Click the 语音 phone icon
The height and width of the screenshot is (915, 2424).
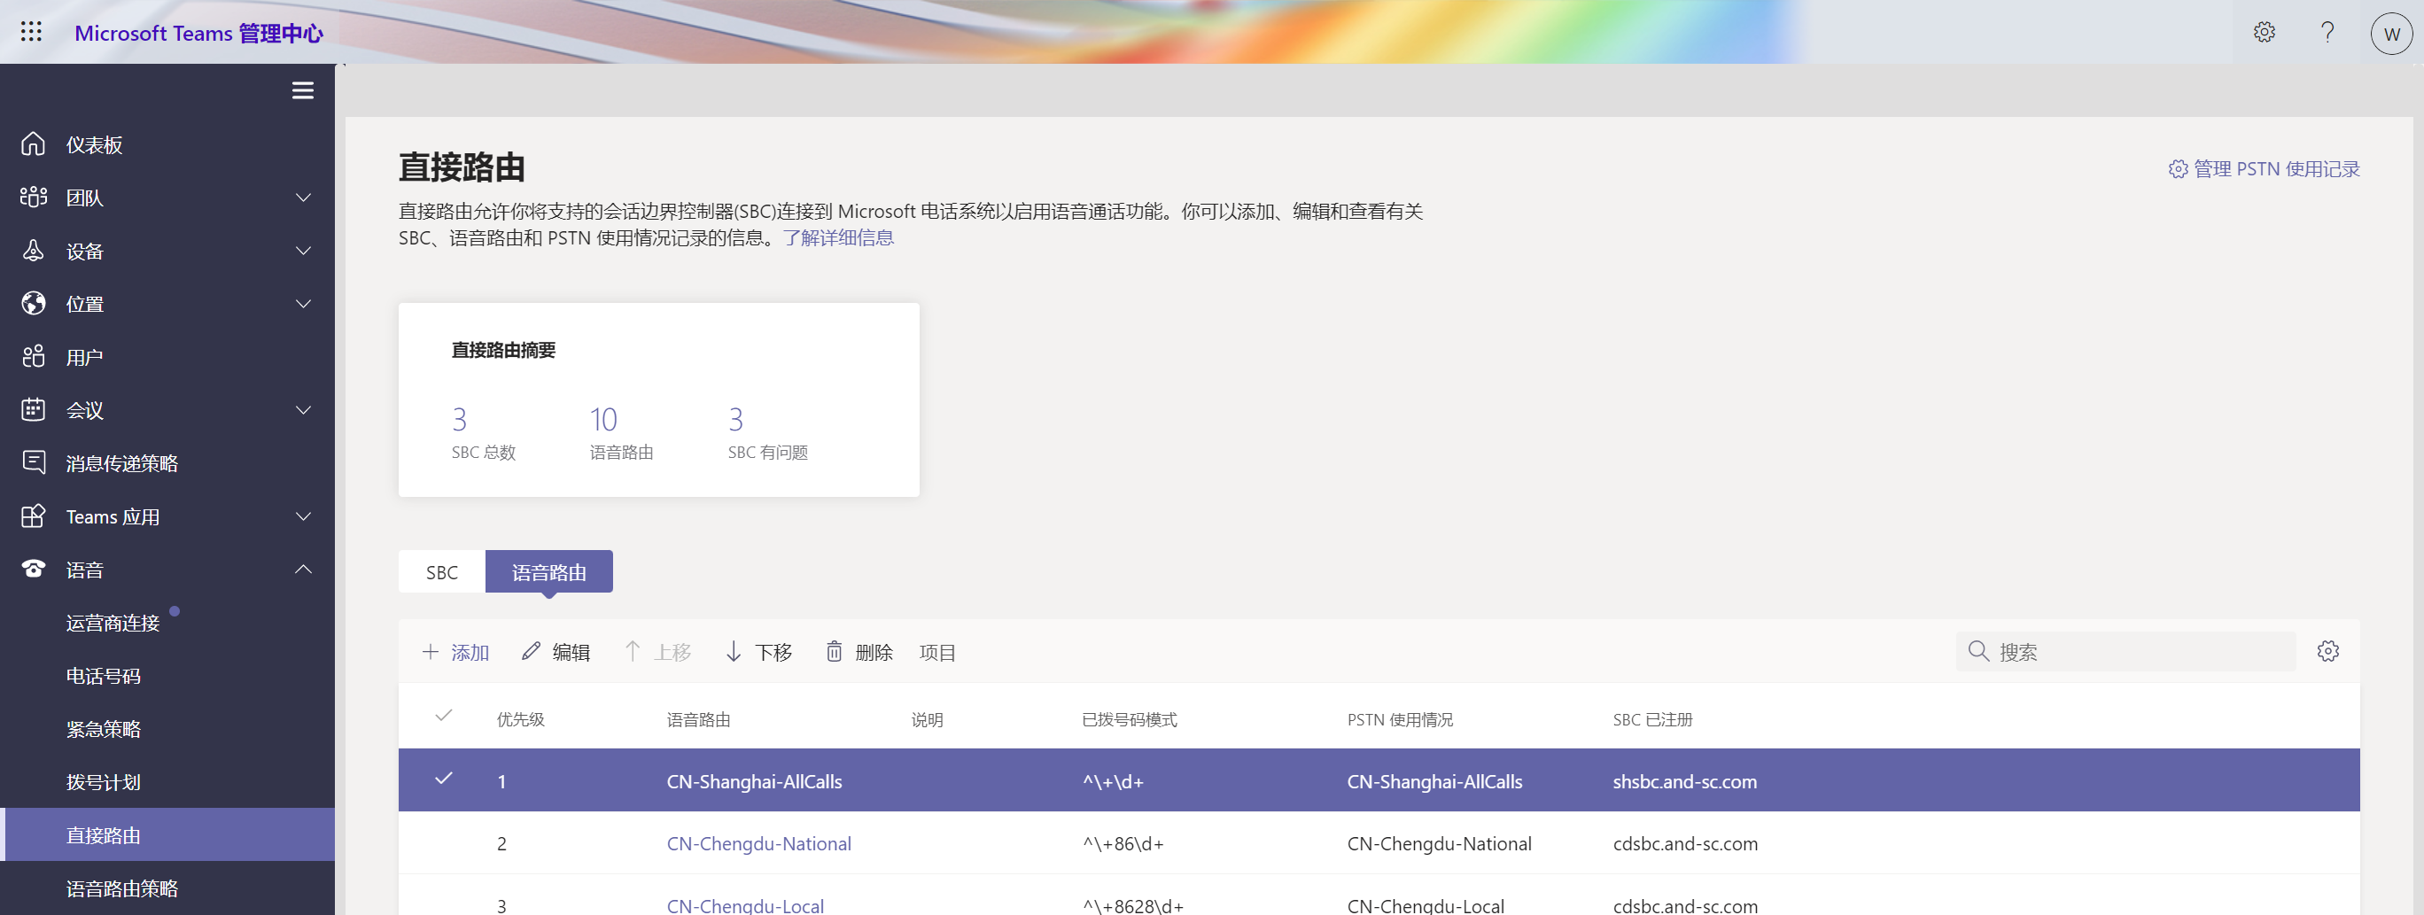(33, 569)
